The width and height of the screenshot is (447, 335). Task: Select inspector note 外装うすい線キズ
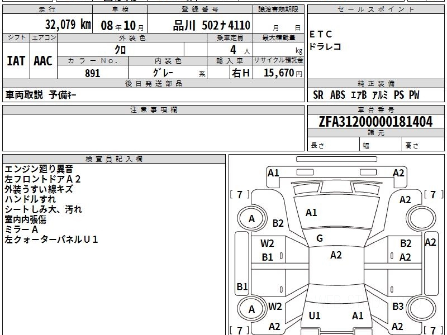(x=38, y=189)
